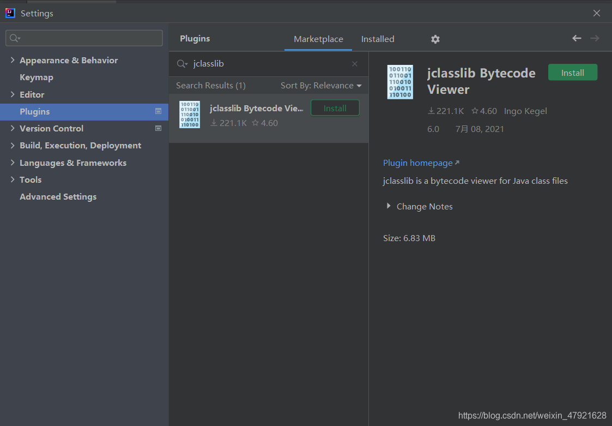
Task: Navigate back with the left arrow
Action: pyautogui.click(x=577, y=38)
